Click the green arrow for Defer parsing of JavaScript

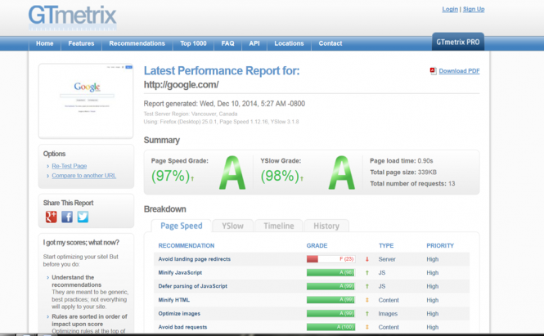(x=367, y=286)
